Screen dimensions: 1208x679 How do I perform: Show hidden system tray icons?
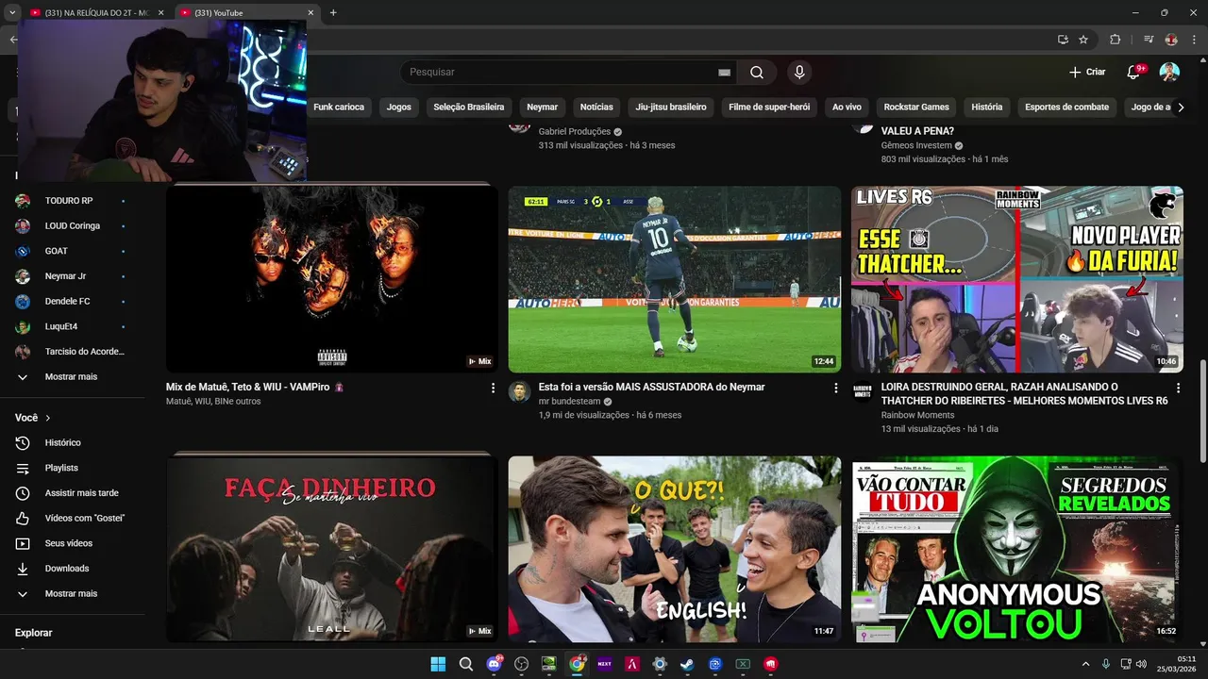[1085, 664]
